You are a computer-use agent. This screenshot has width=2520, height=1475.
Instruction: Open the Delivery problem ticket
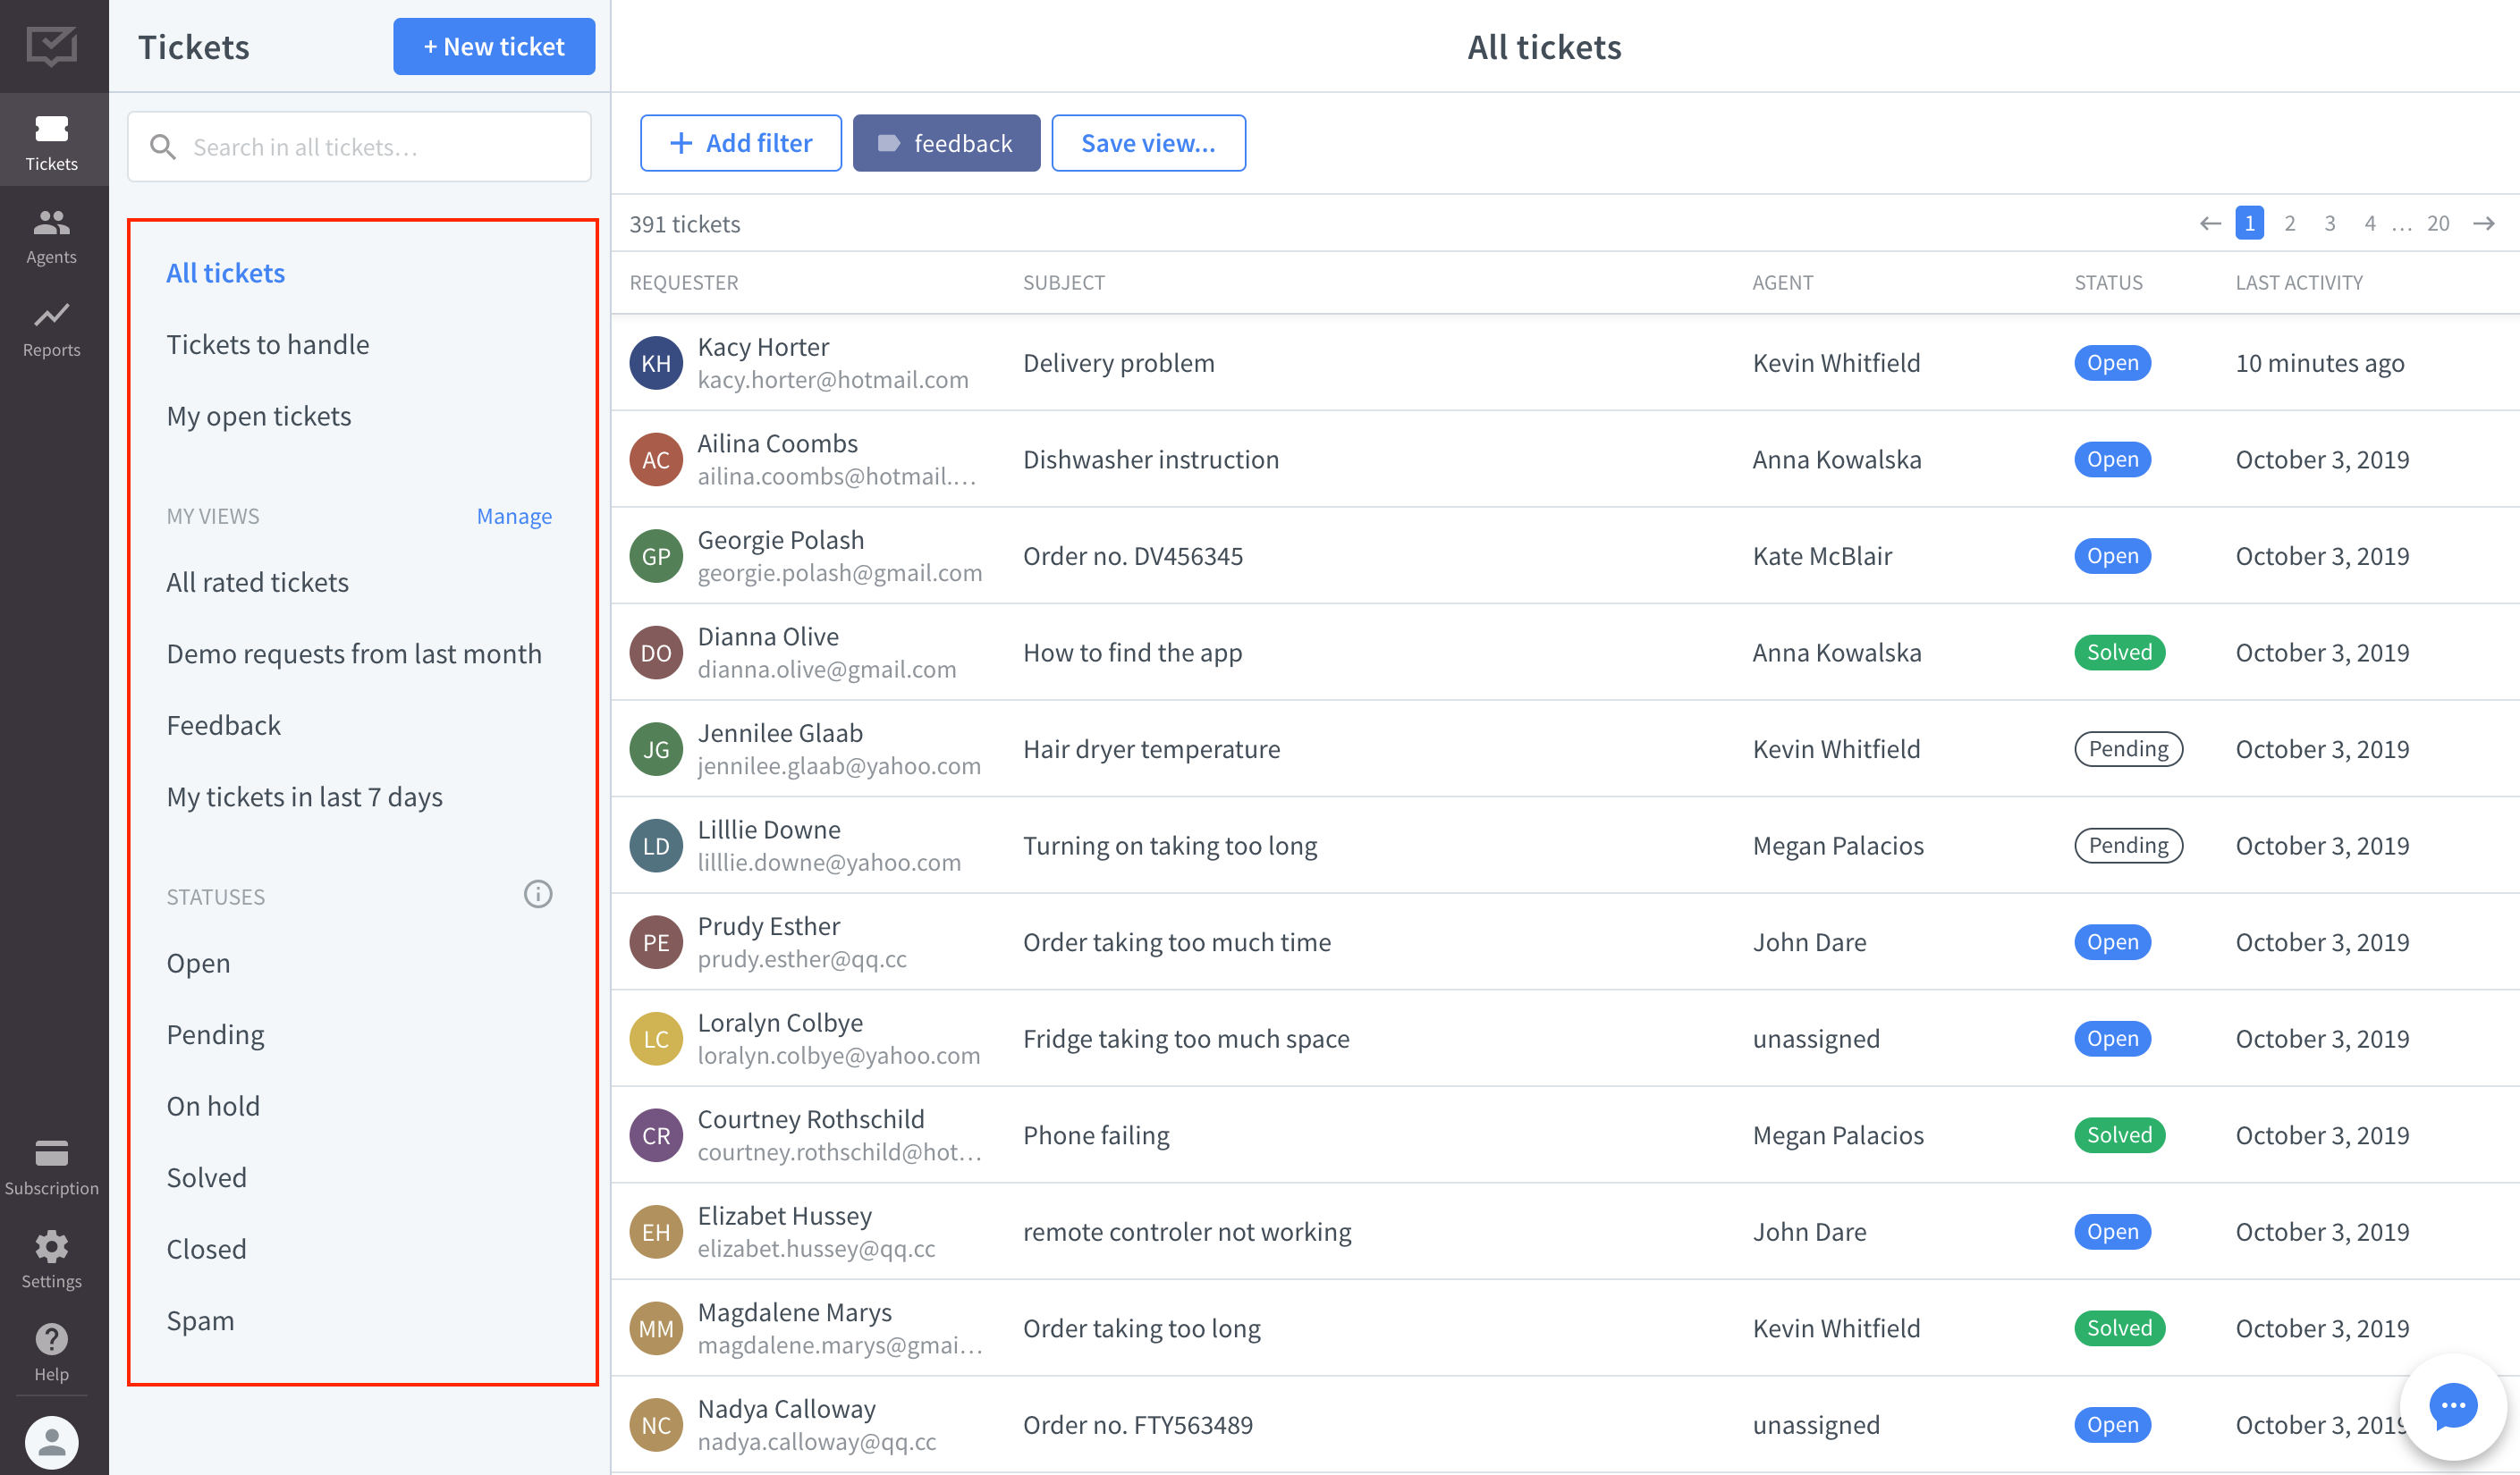pyautogui.click(x=1118, y=363)
